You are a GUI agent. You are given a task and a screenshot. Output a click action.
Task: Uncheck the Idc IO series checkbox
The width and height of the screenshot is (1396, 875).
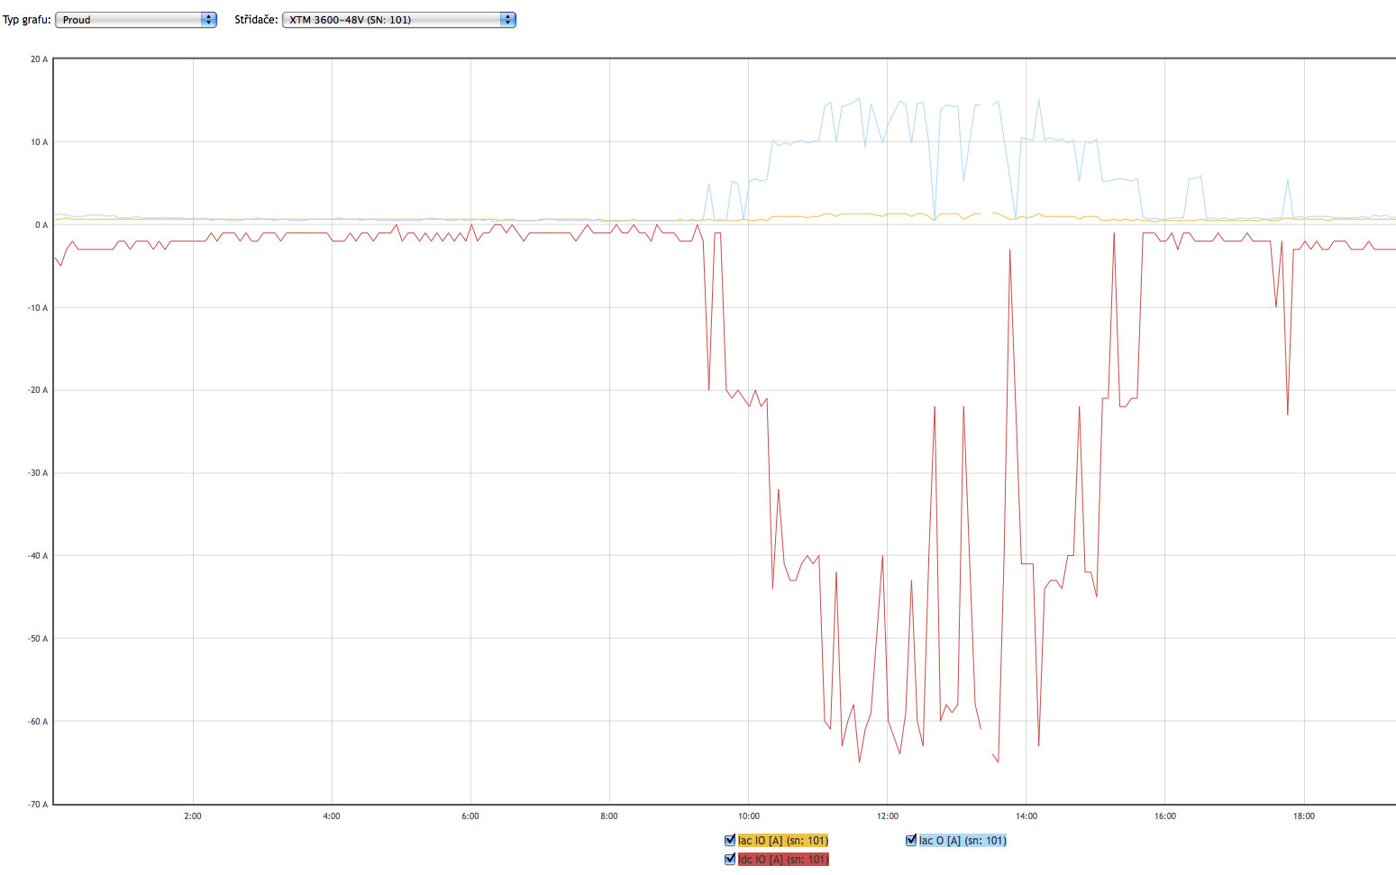coord(730,859)
